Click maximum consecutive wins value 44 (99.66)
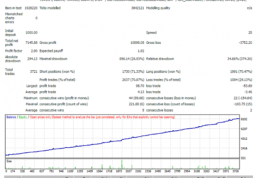263x178 pixels. coord(136,98)
